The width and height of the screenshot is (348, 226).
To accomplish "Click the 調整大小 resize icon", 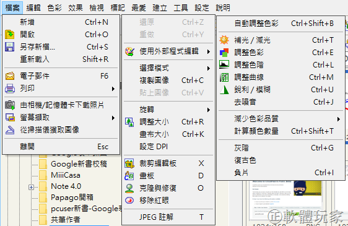I will click(129, 122).
